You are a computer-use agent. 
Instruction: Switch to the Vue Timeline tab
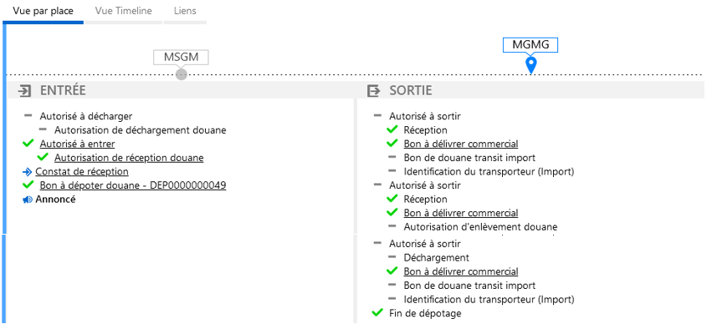click(124, 11)
